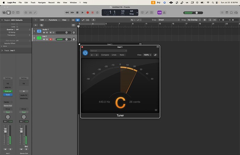
Task: Open the List Editors icon
Action: tap(222, 13)
